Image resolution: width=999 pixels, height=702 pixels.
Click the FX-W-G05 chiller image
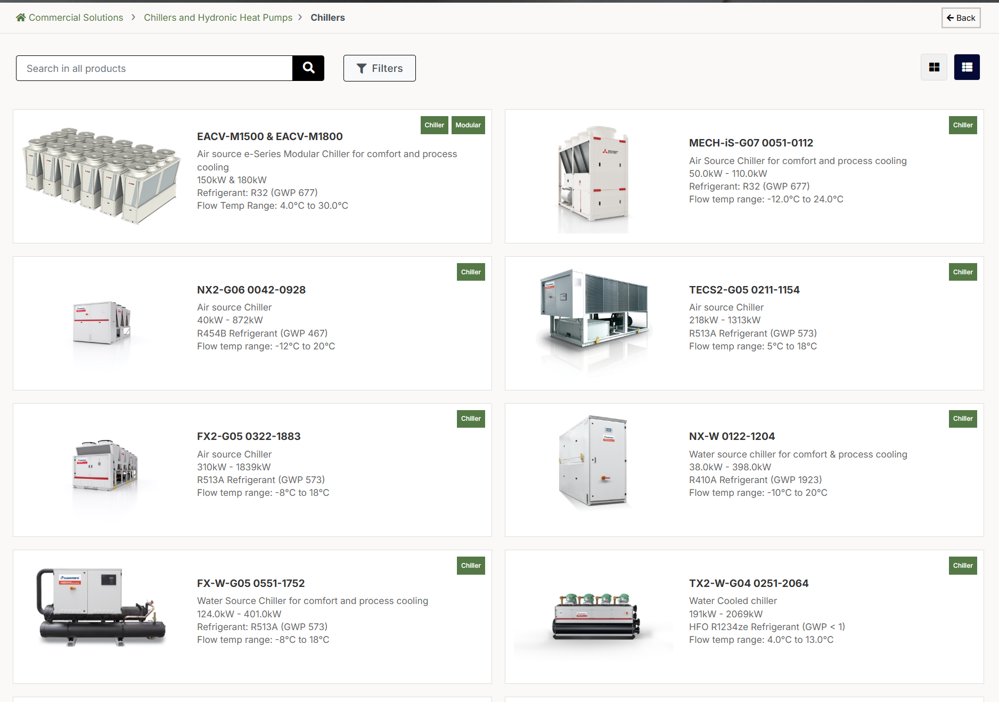pos(101,607)
